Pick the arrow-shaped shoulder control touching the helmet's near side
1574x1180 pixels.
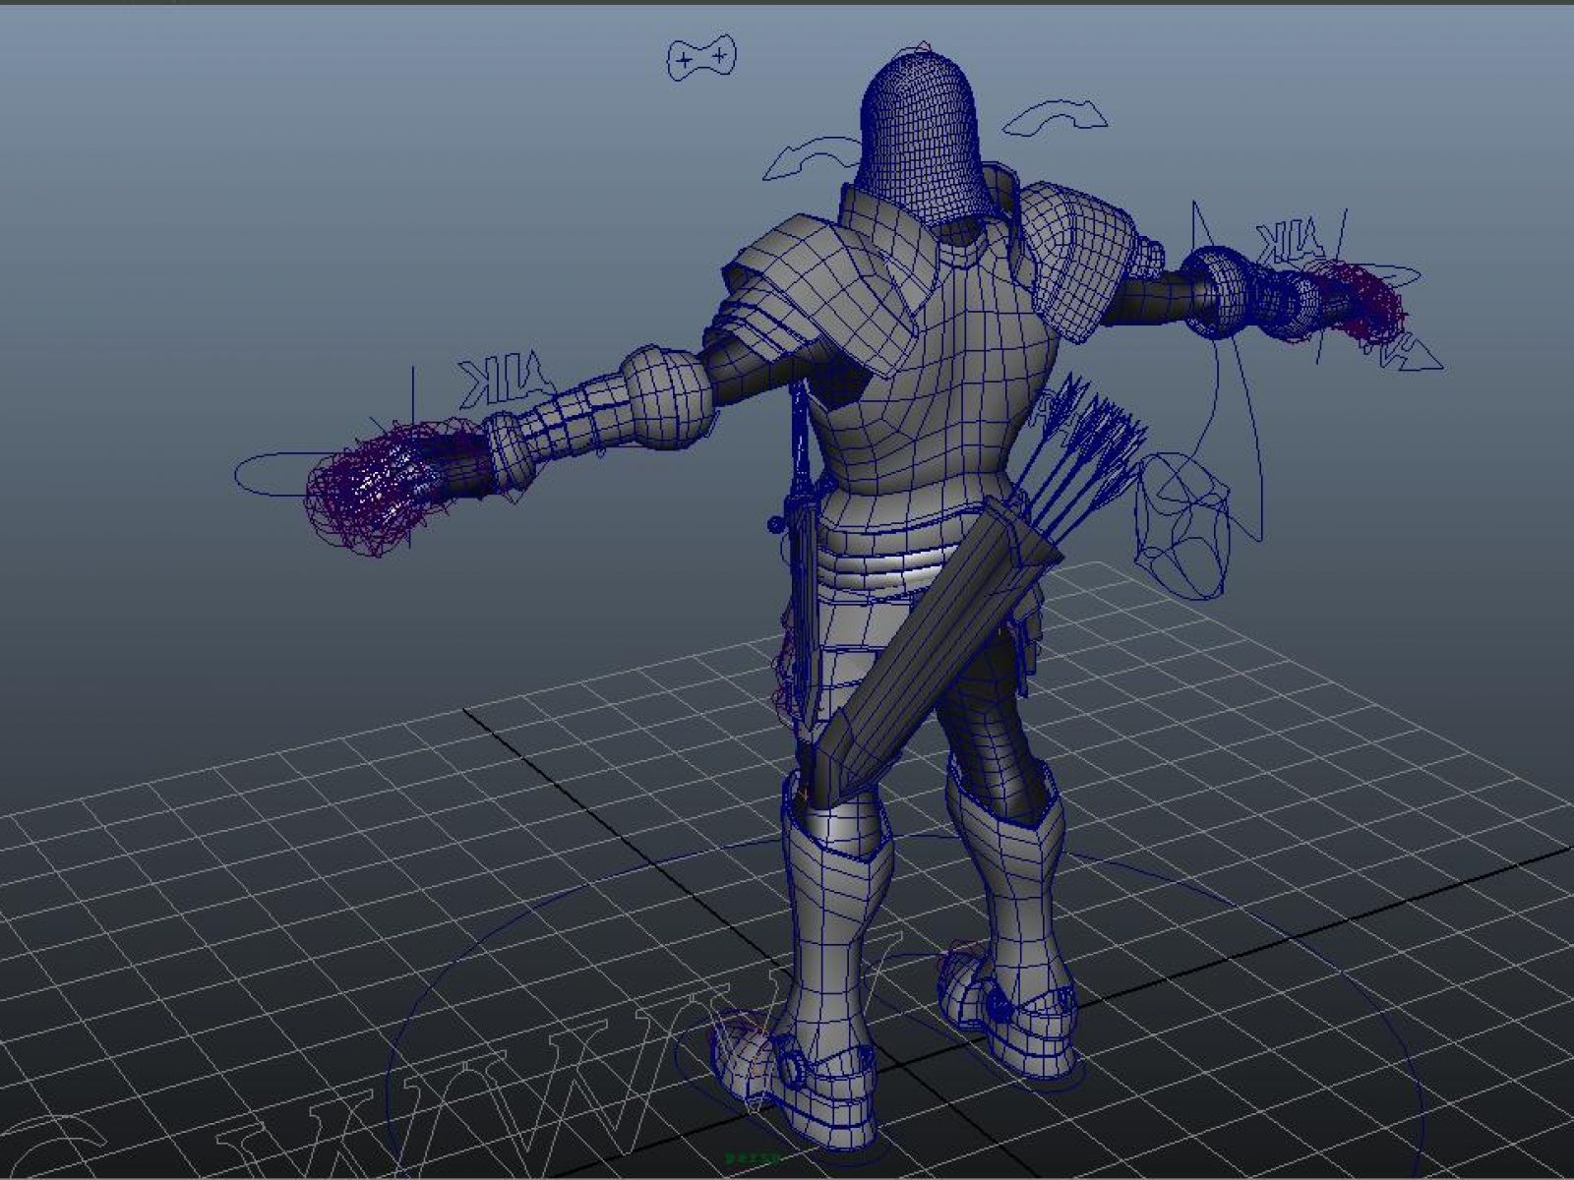[x=813, y=157]
